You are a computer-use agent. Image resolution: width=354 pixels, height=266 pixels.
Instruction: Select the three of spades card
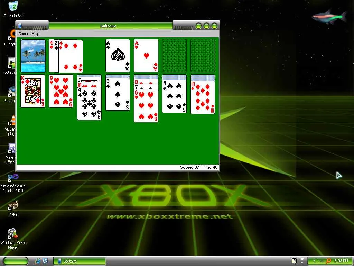(x=118, y=94)
